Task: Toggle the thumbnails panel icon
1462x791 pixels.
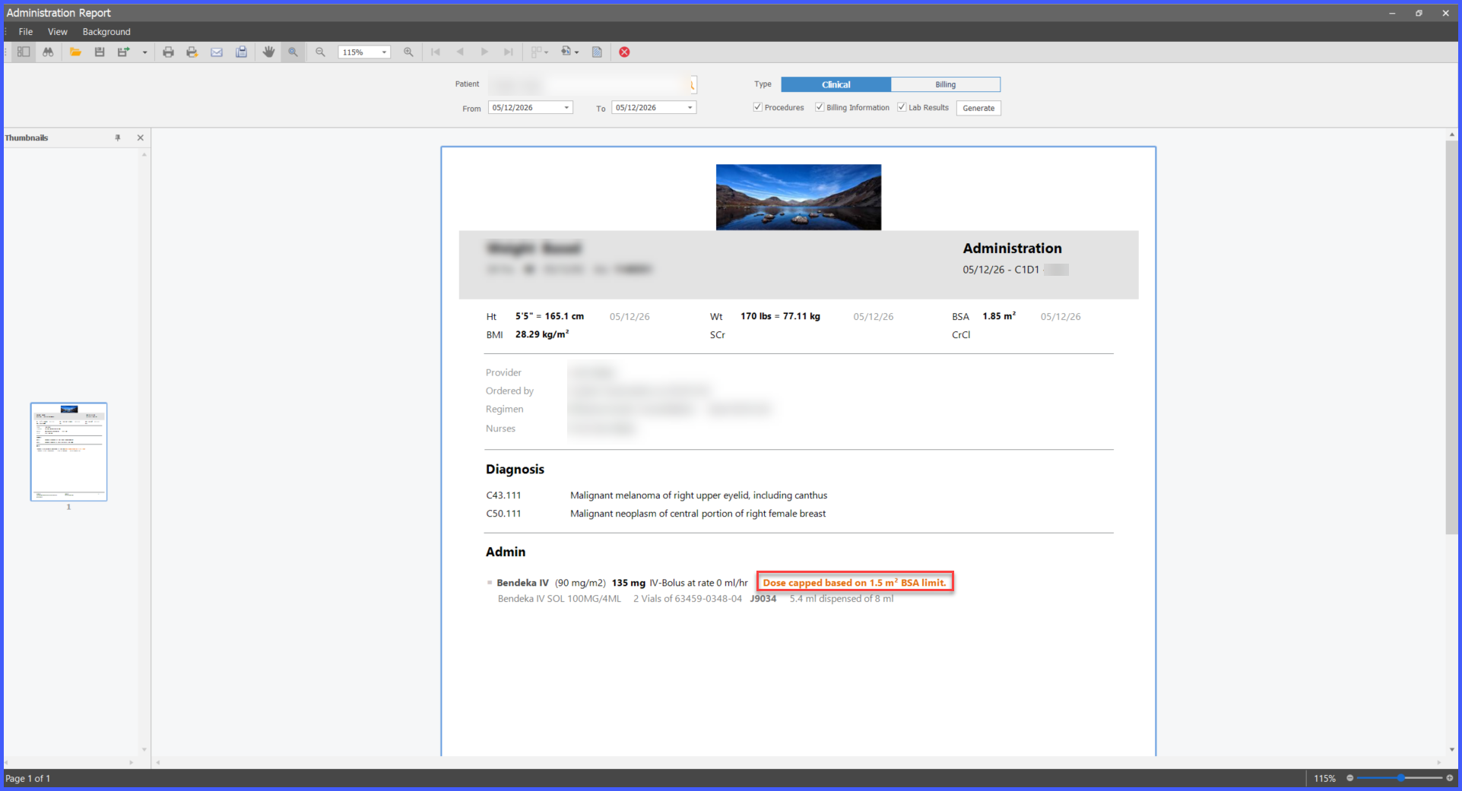Action: pos(24,52)
